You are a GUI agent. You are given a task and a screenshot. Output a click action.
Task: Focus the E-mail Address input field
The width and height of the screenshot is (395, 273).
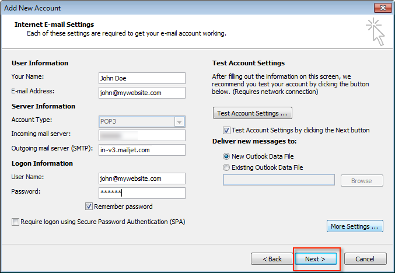[x=142, y=92]
